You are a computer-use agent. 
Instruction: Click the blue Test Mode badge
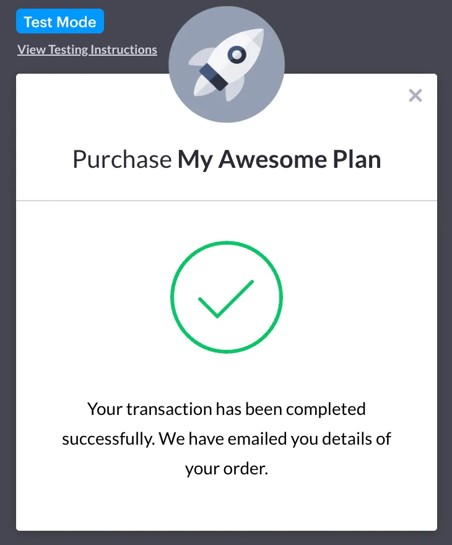coord(60,21)
